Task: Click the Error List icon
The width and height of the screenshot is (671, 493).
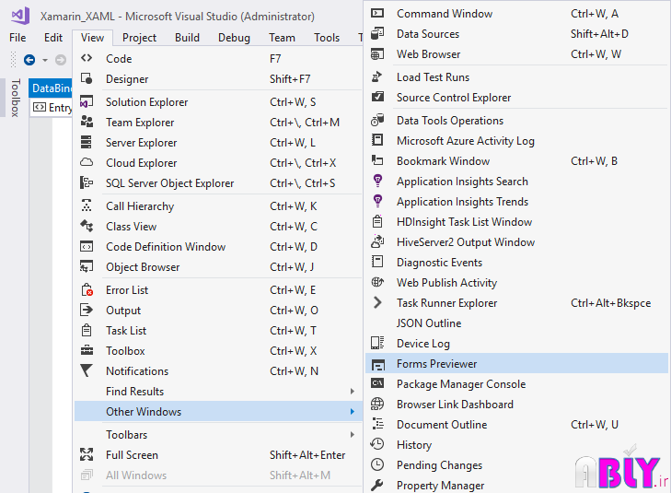Action: pyautogui.click(x=87, y=289)
